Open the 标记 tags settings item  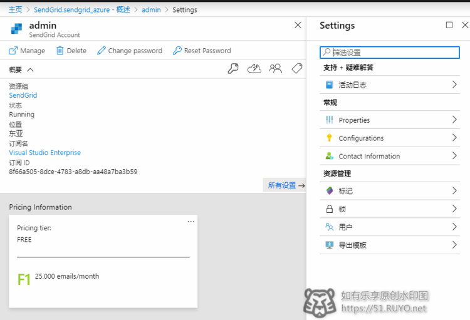[389, 191]
